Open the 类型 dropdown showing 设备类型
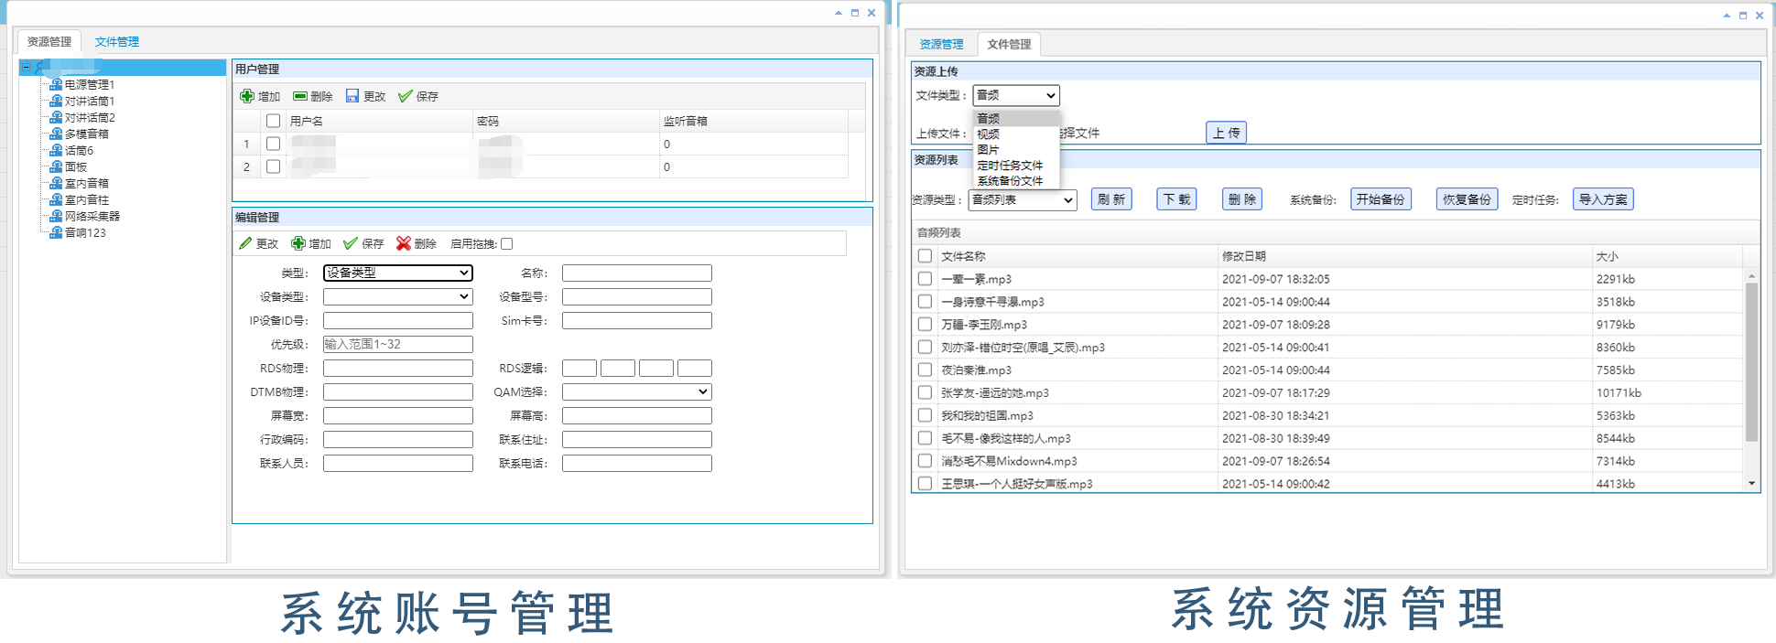Viewport: 1776px width, 643px height. [x=398, y=273]
